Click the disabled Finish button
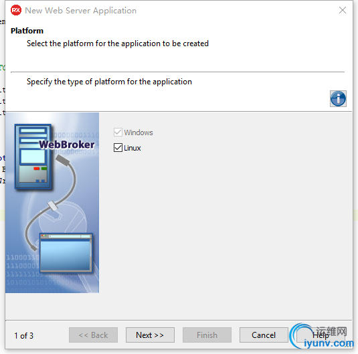The width and height of the screenshot is (358, 354). [x=207, y=335]
